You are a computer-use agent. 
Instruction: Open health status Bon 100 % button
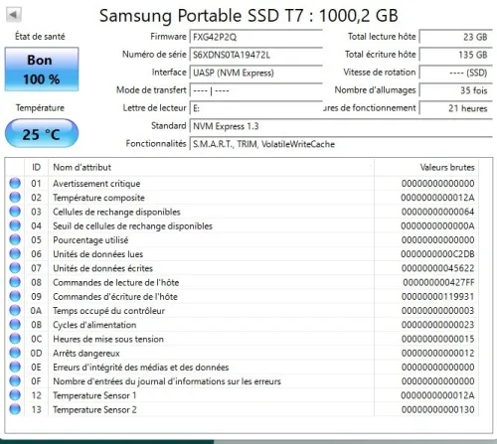[42, 70]
